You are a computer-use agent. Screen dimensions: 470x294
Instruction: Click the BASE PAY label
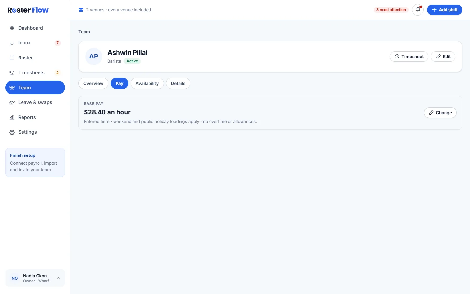(94, 104)
